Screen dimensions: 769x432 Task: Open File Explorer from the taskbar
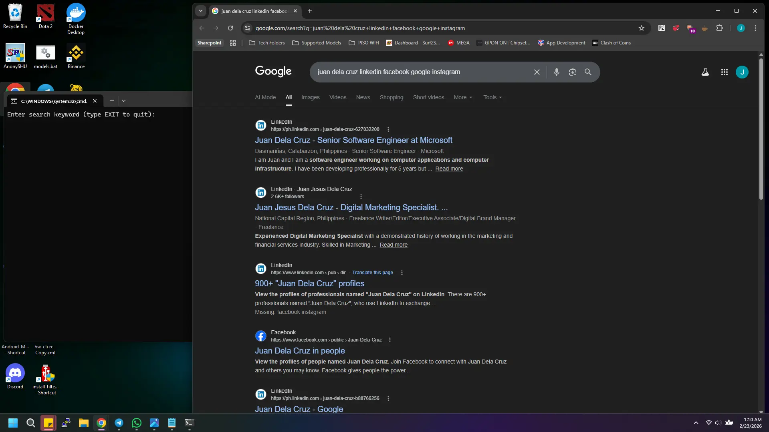pyautogui.click(x=84, y=423)
